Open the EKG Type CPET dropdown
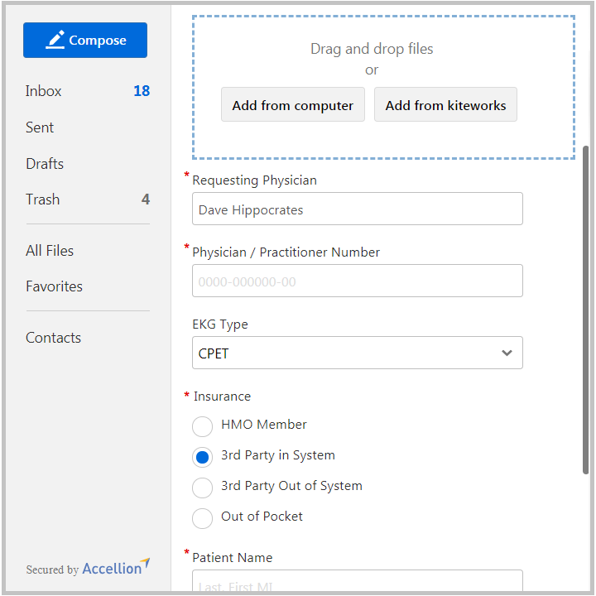This screenshot has width=596, height=596. 358,353
